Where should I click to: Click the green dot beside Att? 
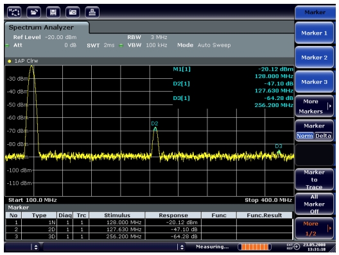7,45
